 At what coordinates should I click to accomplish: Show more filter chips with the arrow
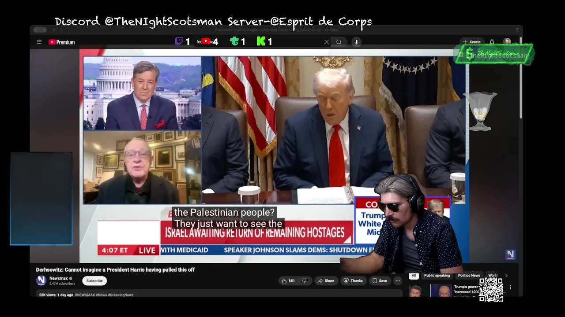(x=506, y=276)
